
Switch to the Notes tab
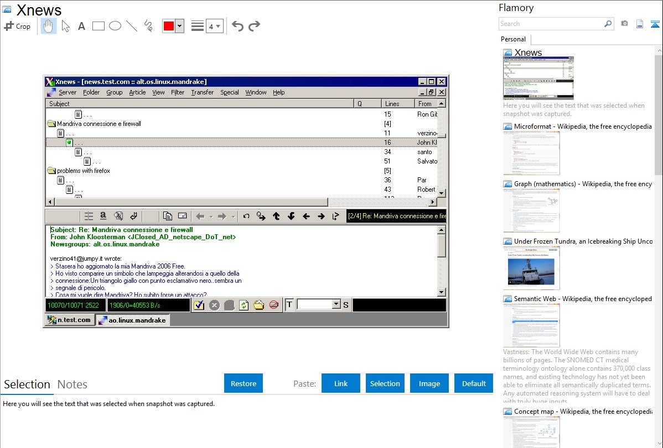(x=72, y=384)
